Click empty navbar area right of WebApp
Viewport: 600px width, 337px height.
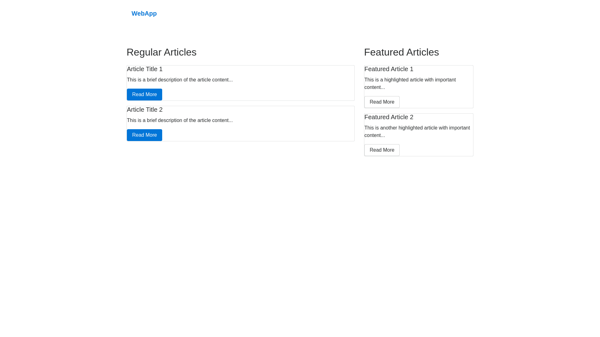coord(312,13)
